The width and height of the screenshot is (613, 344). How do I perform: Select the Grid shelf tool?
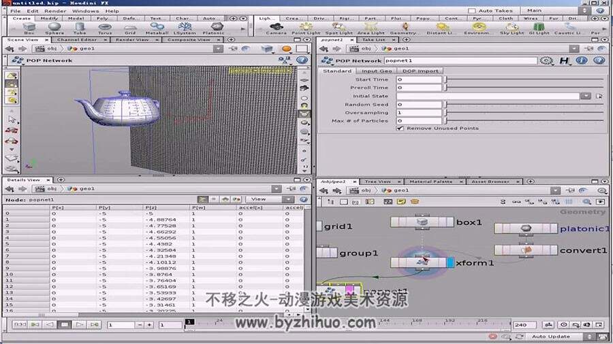coord(130,29)
